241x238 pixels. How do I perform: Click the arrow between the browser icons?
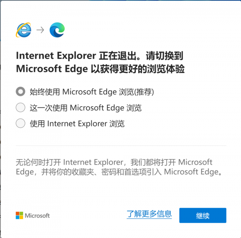[40, 30]
